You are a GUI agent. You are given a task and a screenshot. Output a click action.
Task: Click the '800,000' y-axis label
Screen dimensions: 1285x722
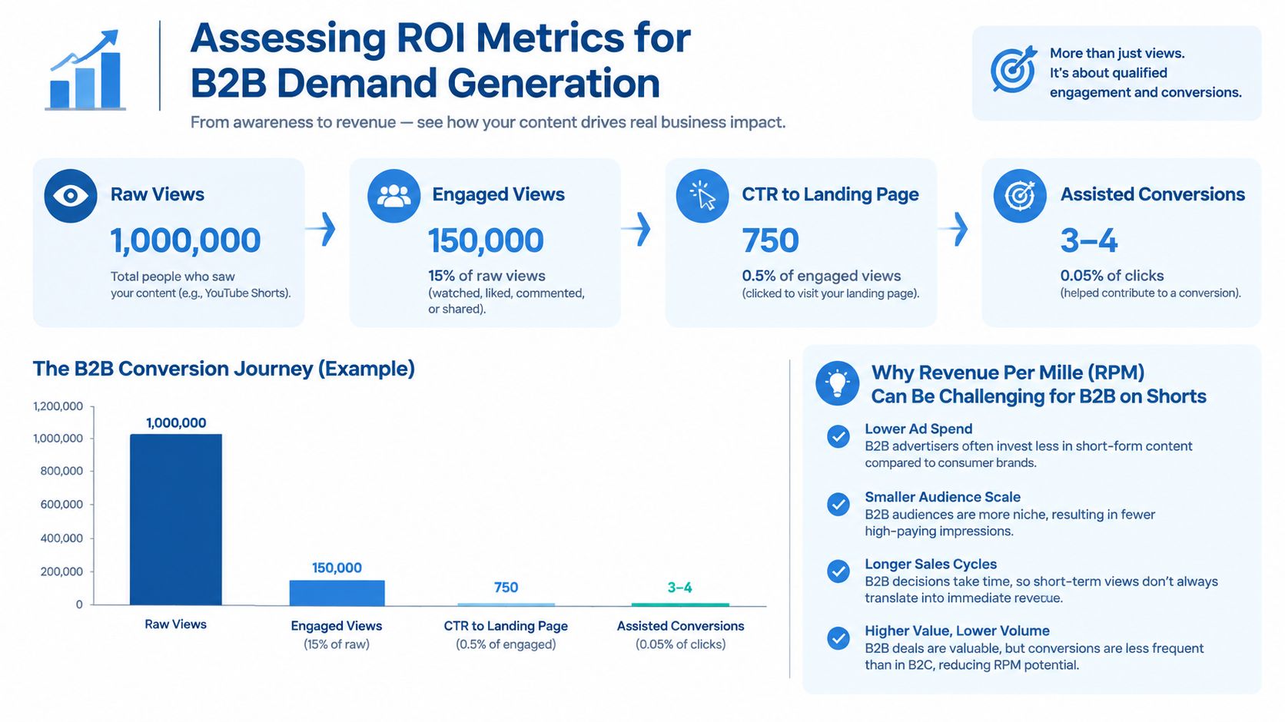pos(61,471)
